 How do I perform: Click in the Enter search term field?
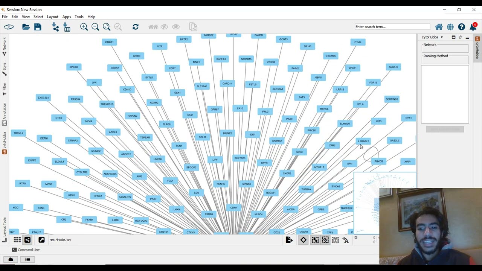(x=392, y=27)
